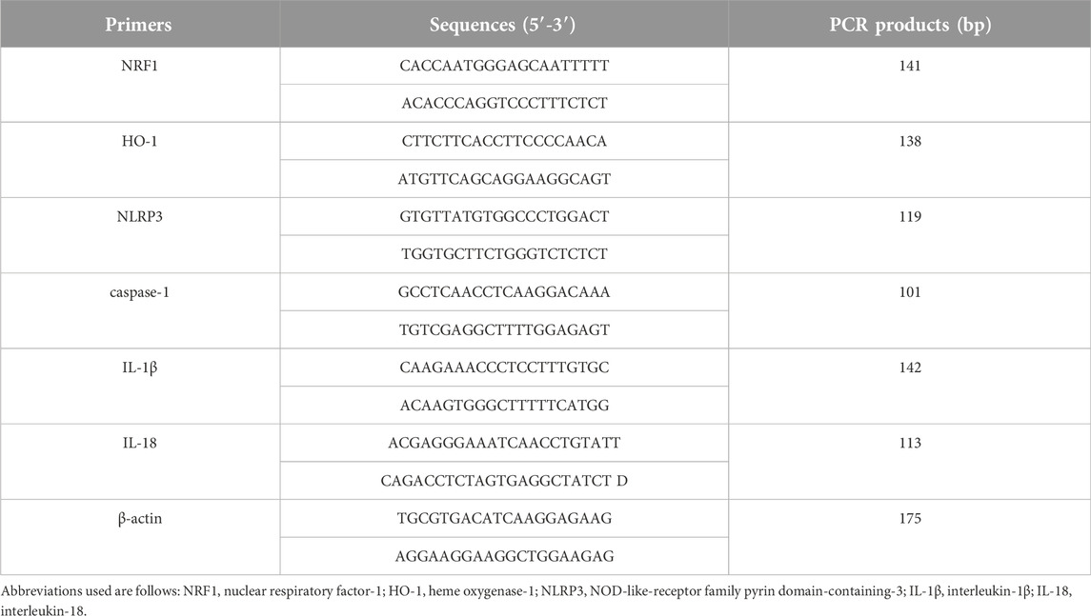The width and height of the screenshot is (1091, 616).
Task: Click sequence CACCAATGGGAGCAATTTTT
Action: point(504,66)
